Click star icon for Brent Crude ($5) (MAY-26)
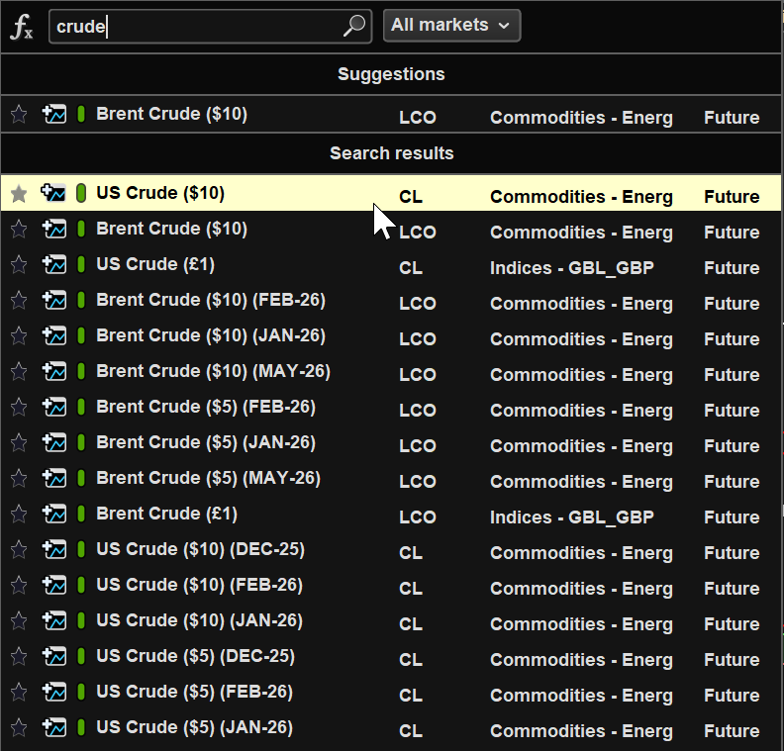Screen dimensions: 784x751 click(19, 478)
